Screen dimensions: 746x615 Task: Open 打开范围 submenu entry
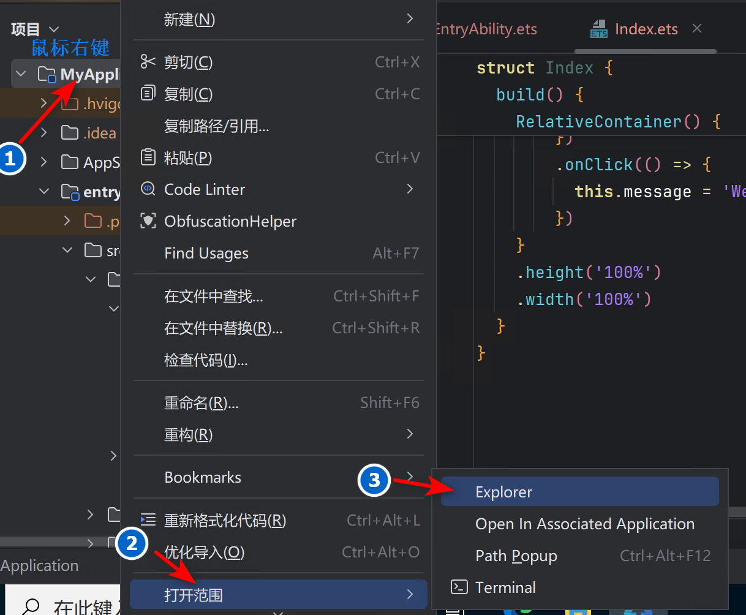pos(278,595)
